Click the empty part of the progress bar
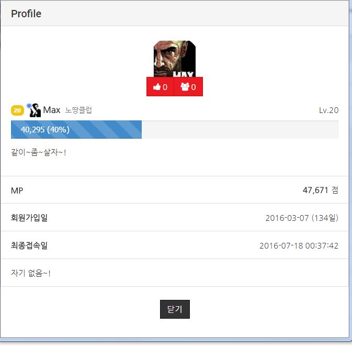Screen dimensions: 352x348 click(x=240, y=129)
